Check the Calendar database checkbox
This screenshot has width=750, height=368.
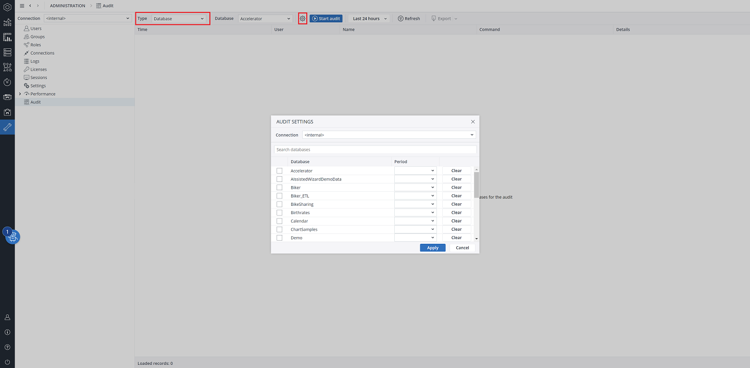280,221
